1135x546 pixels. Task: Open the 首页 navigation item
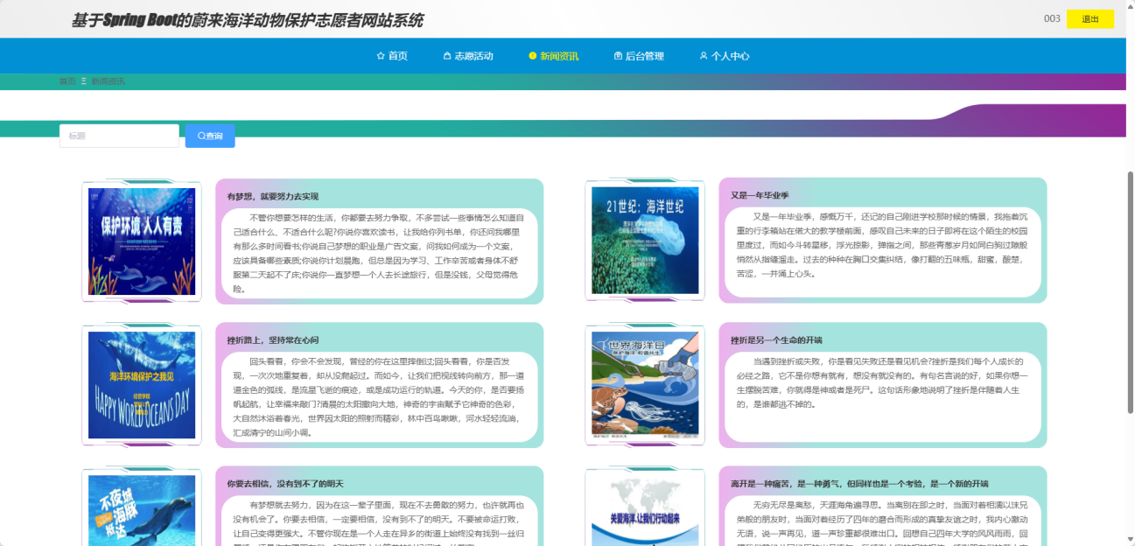point(392,56)
